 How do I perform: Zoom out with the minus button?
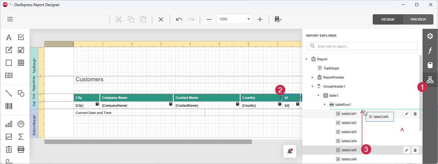pos(209,19)
